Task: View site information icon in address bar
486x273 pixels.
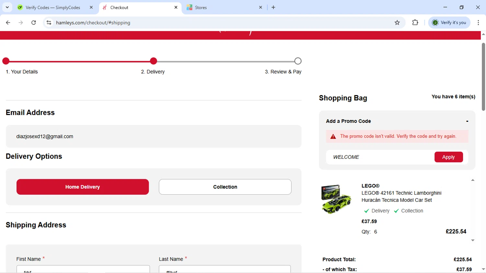Action: click(x=49, y=23)
